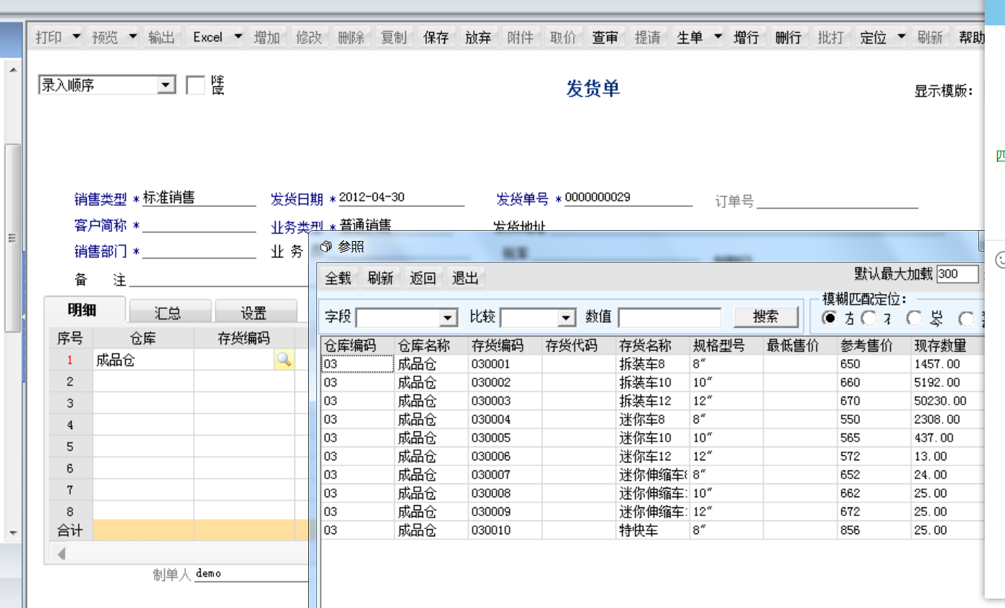Click the left sidebar scroll-down arrow
1005x608 pixels.
[x=12, y=533]
